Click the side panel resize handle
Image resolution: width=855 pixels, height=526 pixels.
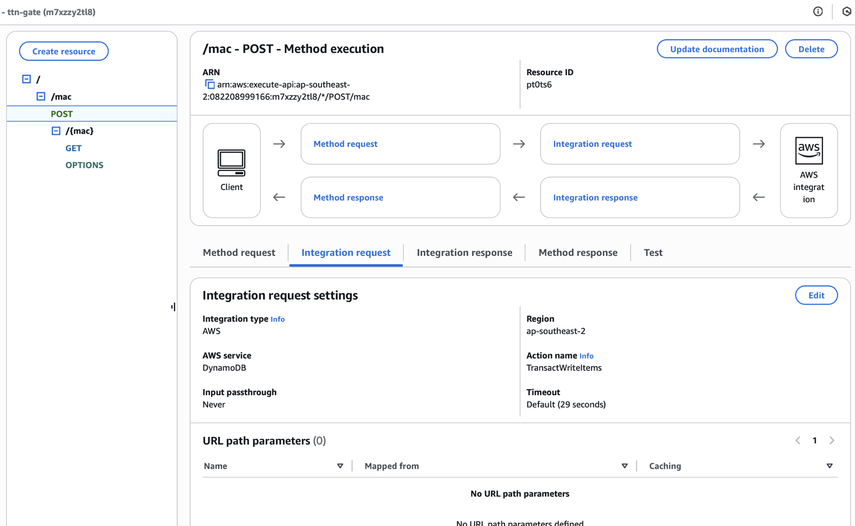click(173, 307)
